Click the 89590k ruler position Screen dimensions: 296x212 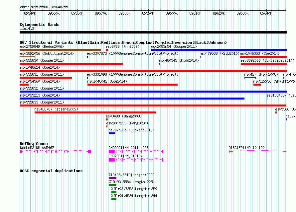tap(148, 13)
